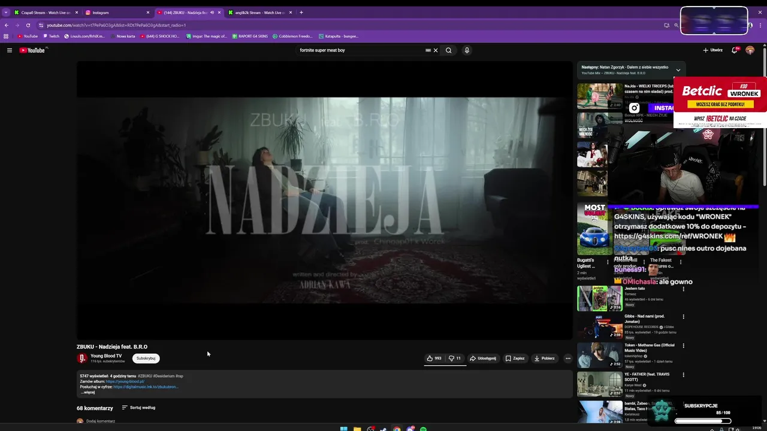Open the Bugatti shorts thumbnail
This screenshot has height=431, width=767.
[593, 229]
